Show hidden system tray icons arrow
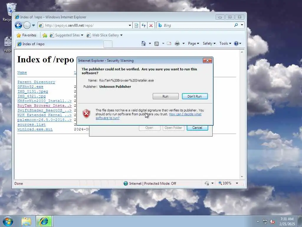This screenshot has width=302, height=227. (258, 222)
